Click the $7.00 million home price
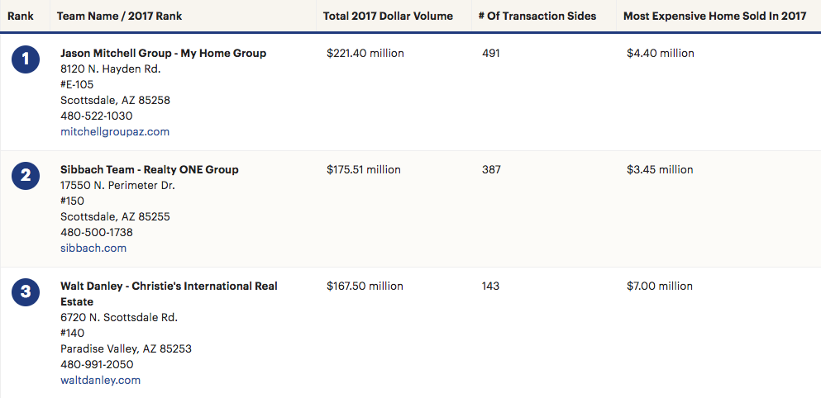 click(x=660, y=287)
